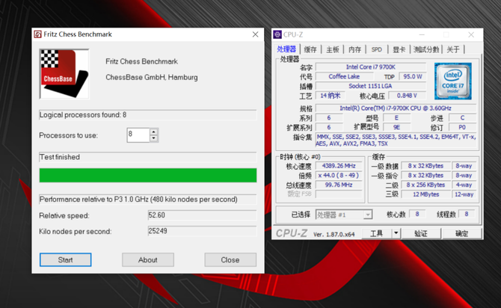Screen dimensions: 501x308
Task: Expand the 工具 dropdown arrow
Action: [396, 233]
